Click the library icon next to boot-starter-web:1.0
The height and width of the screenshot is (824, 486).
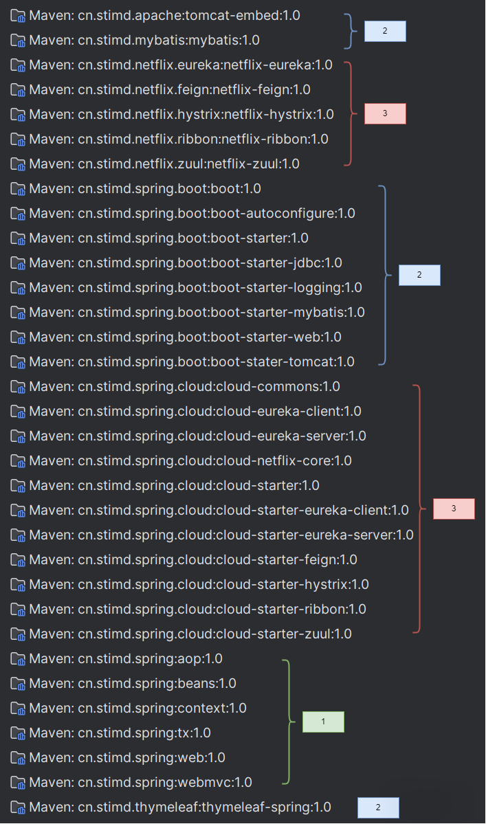tap(18, 337)
